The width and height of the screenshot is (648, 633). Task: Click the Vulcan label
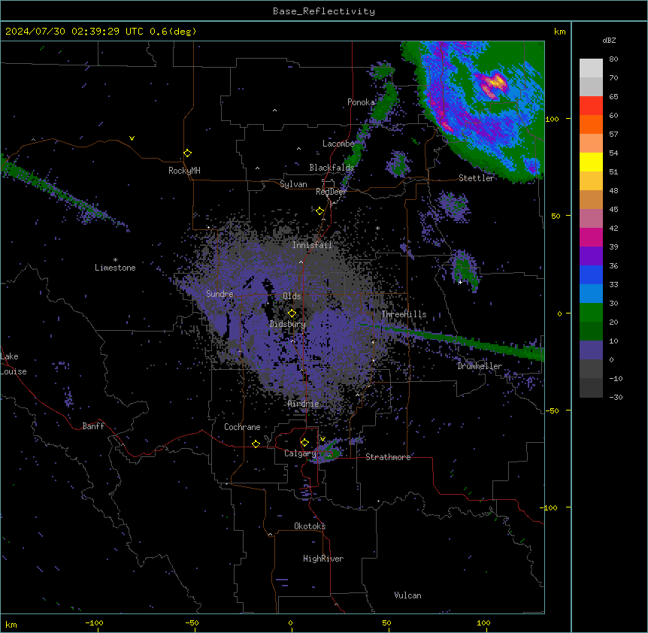click(x=407, y=595)
